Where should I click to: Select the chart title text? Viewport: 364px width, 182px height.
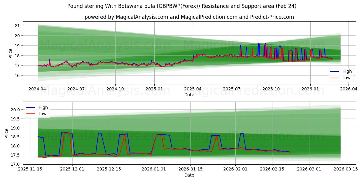click(182, 5)
